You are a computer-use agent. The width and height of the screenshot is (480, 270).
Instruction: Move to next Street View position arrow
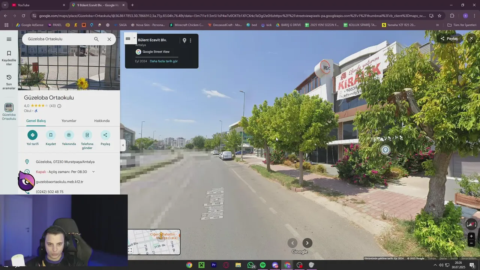click(x=307, y=243)
